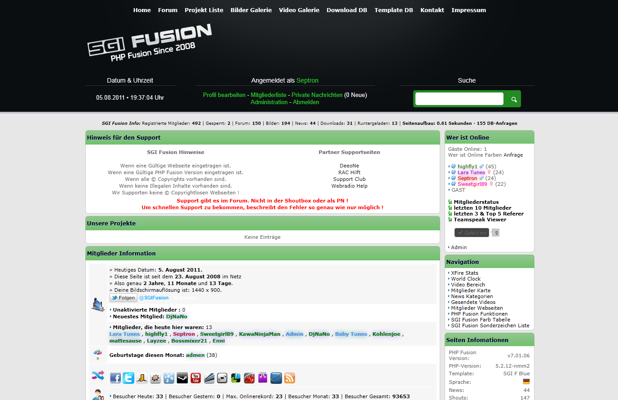Image resolution: width=618 pixels, height=400 pixels.
Task: Click the Profil bearbeiten link
Action: 224,95
